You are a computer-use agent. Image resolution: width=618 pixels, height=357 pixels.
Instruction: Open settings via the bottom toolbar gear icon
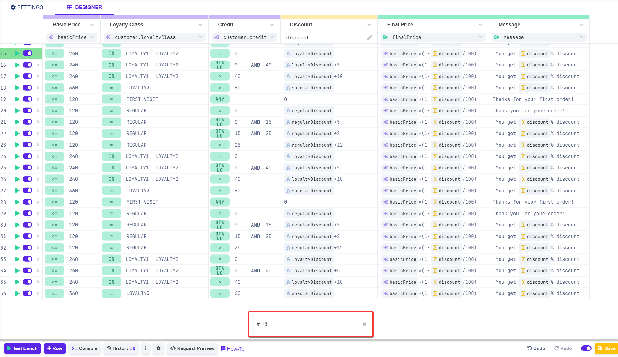pos(159,348)
